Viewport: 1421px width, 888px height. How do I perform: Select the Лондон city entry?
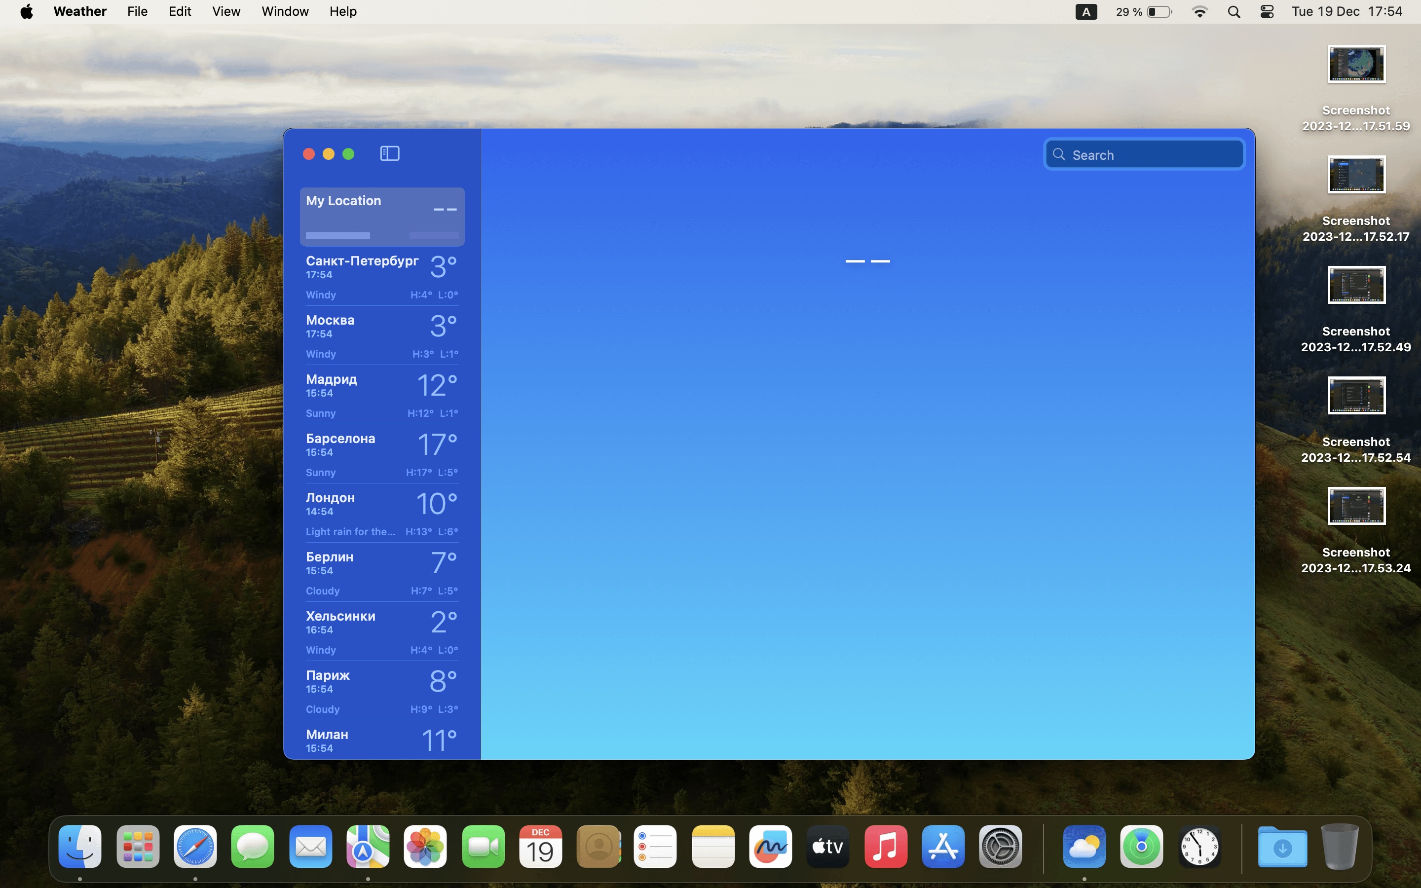382,513
